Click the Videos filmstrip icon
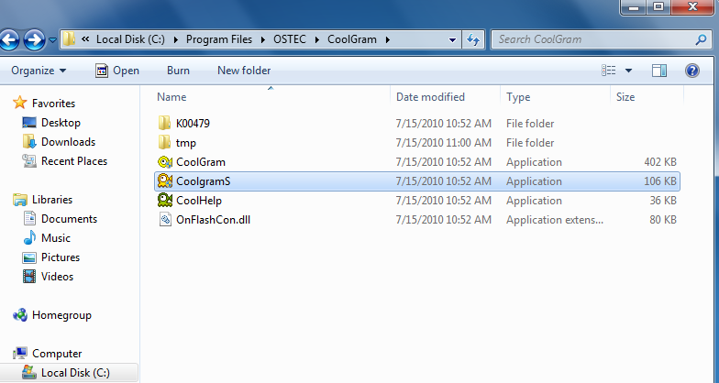The image size is (719, 383). click(x=29, y=277)
